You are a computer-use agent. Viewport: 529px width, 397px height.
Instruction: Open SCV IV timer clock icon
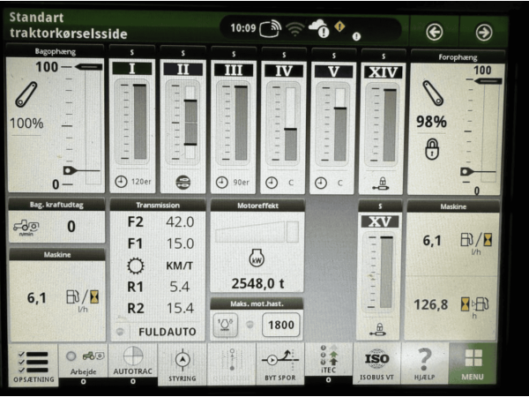click(272, 183)
